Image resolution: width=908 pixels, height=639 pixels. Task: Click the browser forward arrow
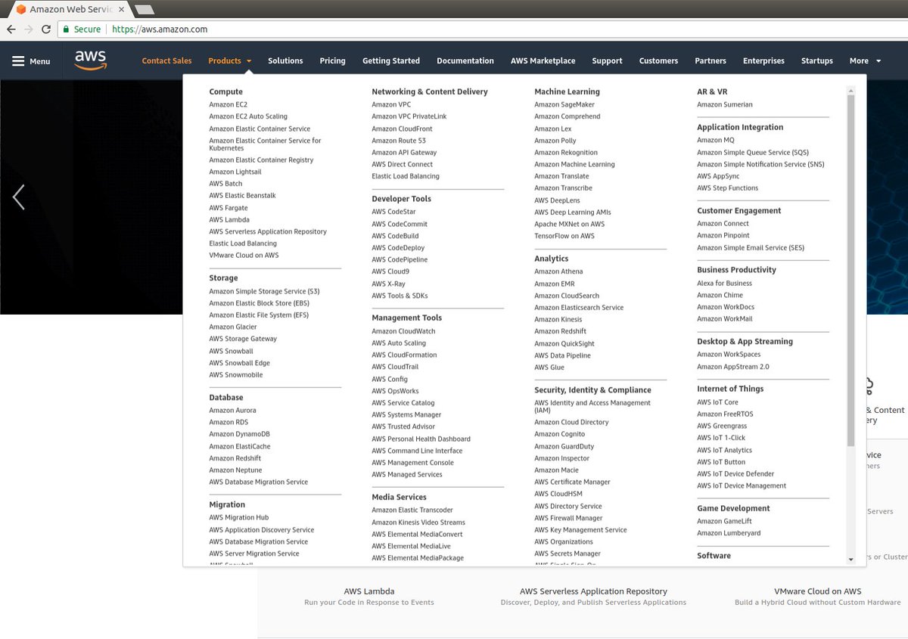point(29,29)
